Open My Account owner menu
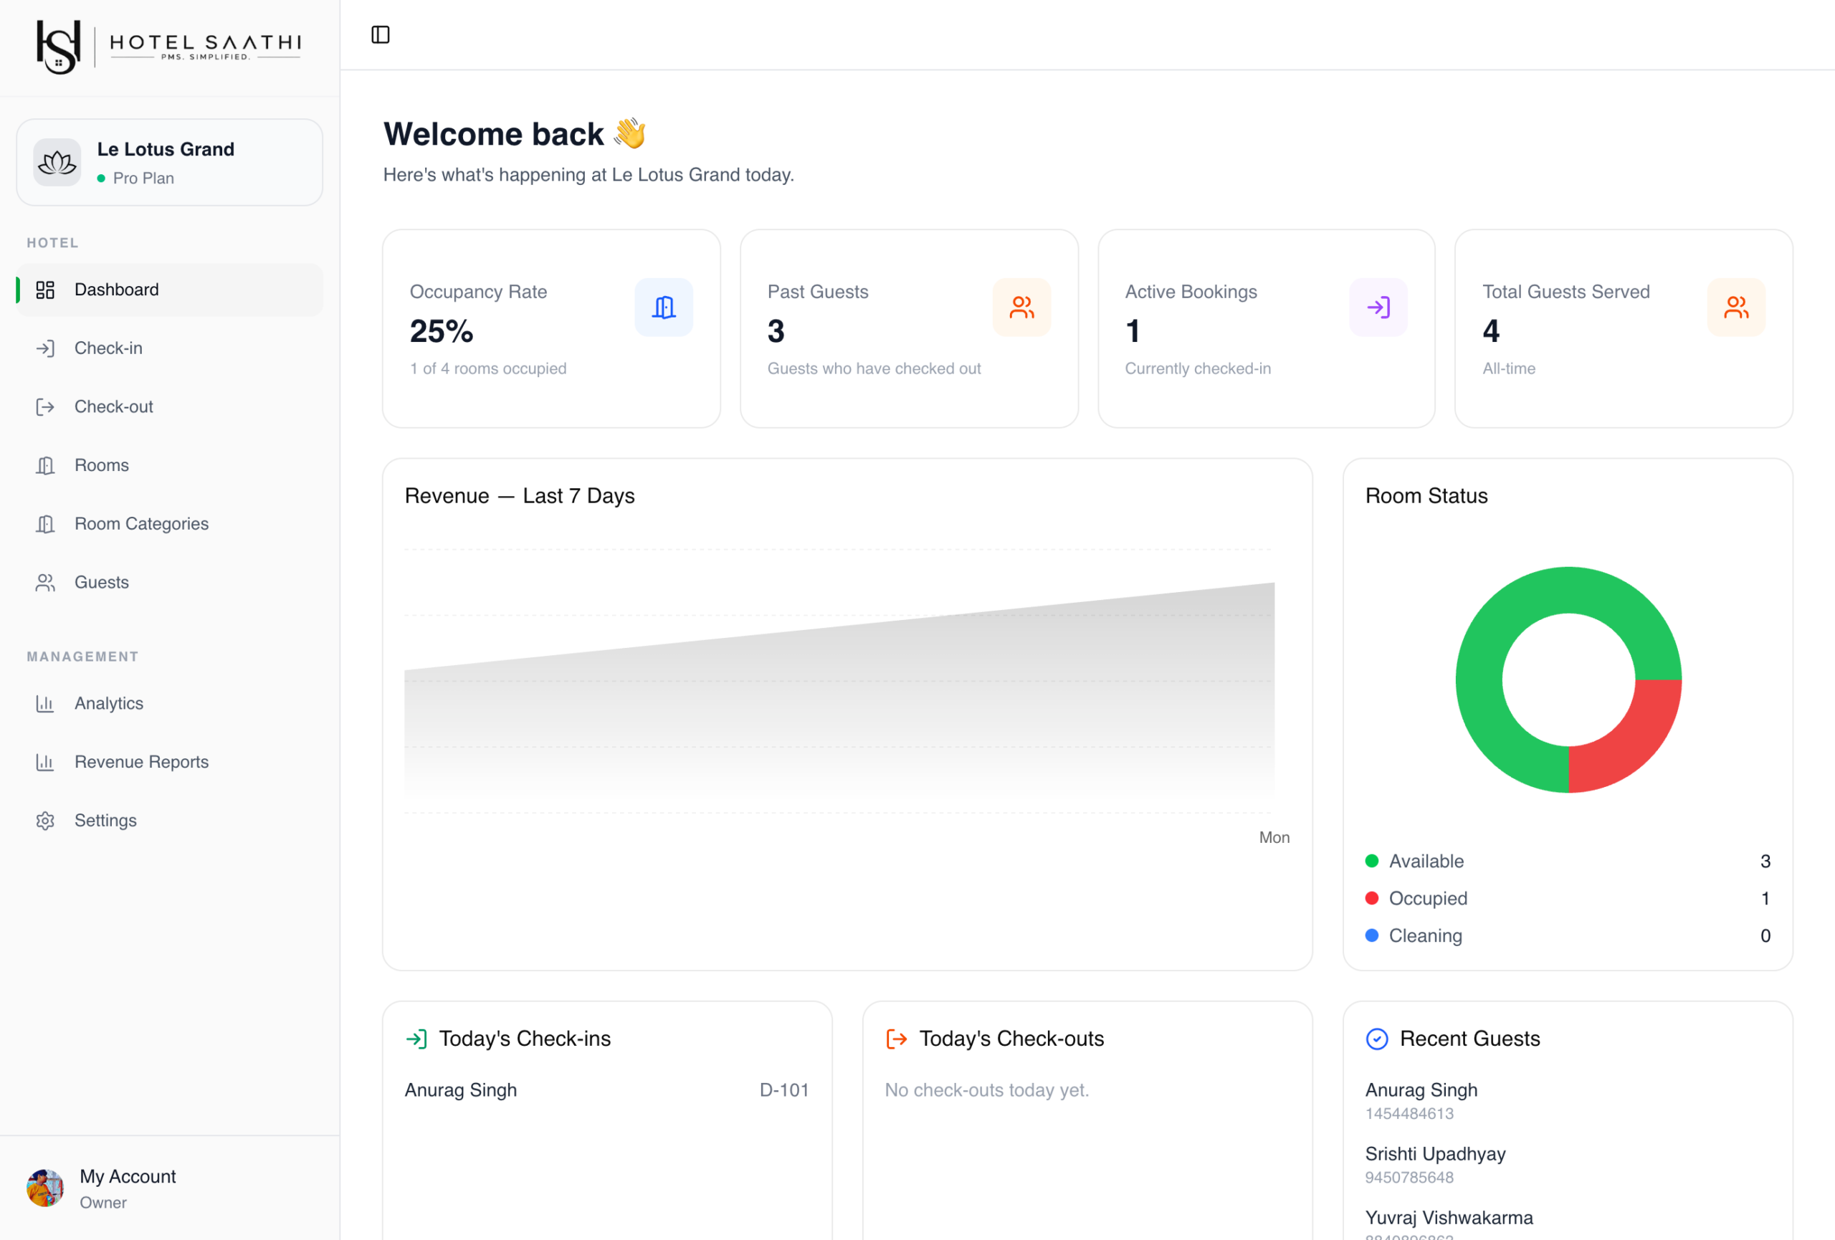 pos(169,1188)
